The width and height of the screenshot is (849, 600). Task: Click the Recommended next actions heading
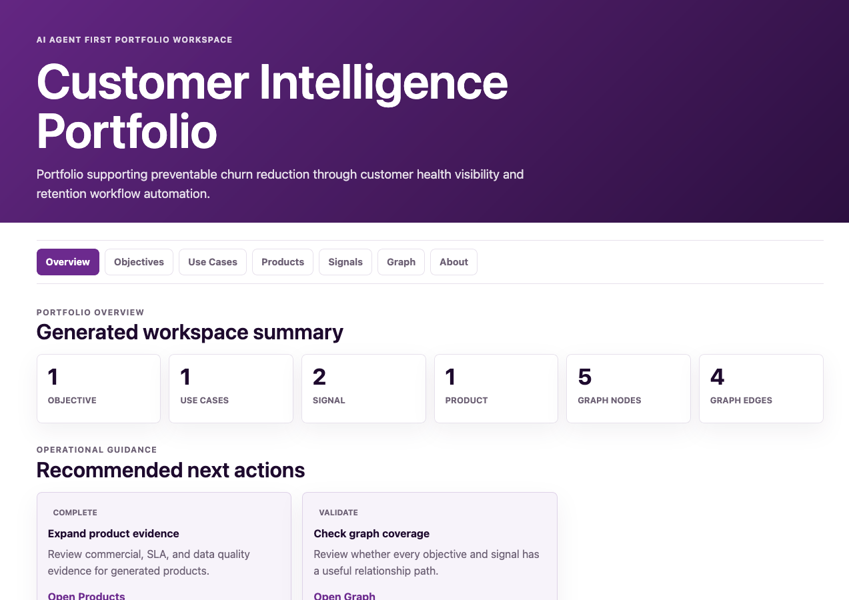[171, 470]
